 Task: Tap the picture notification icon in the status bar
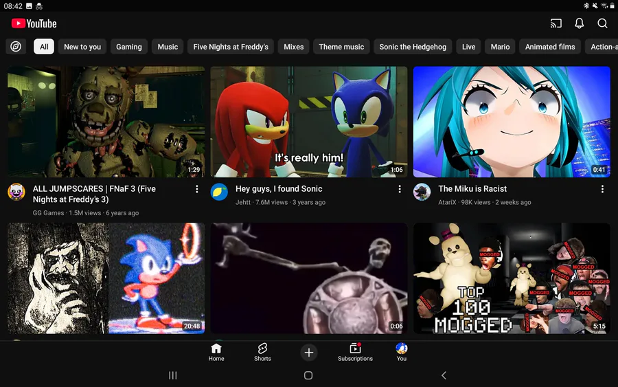point(29,6)
